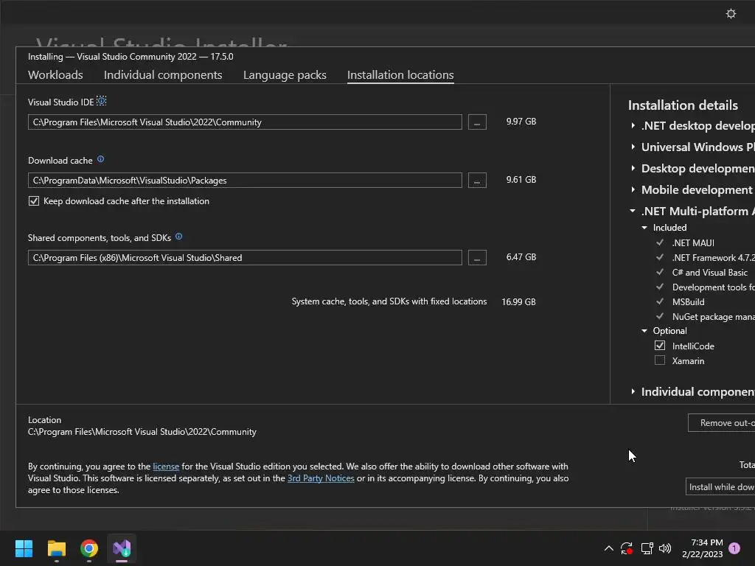Screen dimensions: 755x566
Task: Open the license link
Action: (166, 467)
